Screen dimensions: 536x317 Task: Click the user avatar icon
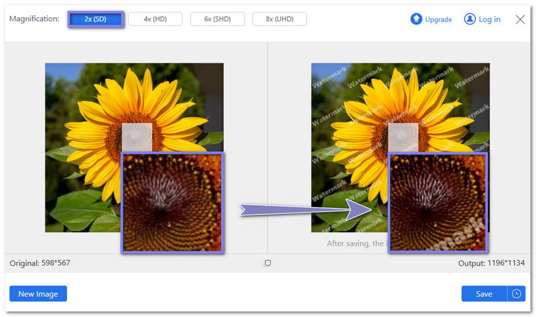pos(470,19)
